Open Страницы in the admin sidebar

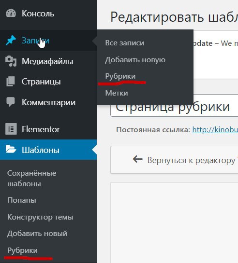(x=48, y=82)
